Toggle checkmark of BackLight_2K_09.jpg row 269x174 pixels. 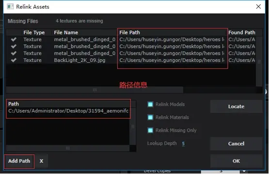click(x=14, y=60)
